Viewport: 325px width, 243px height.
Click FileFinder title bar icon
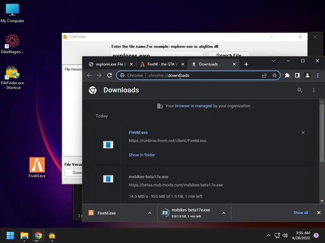click(65, 37)
